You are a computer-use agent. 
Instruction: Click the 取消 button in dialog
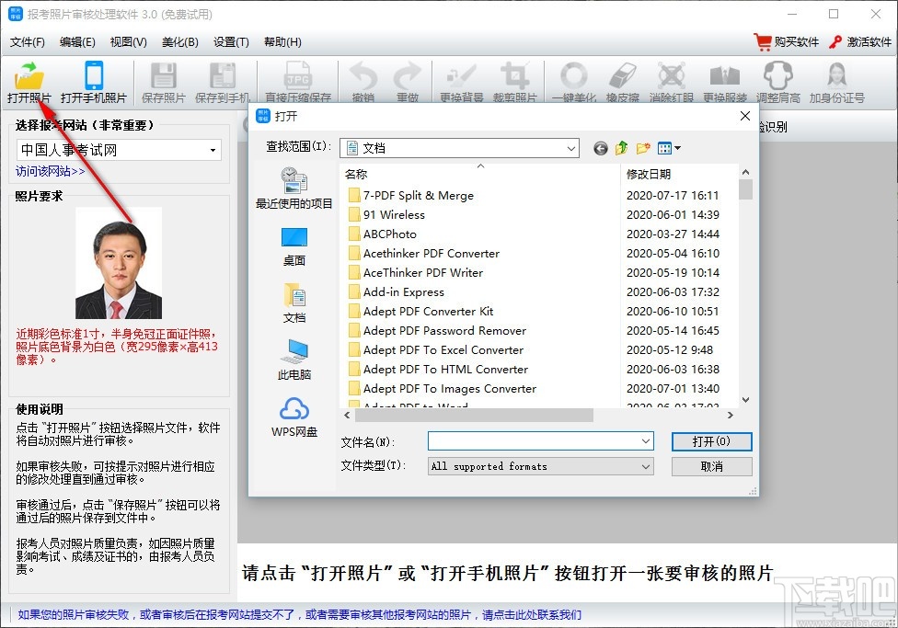(x=711, y=466)
